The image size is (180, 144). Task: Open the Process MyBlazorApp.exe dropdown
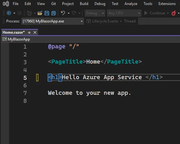point(53,21)
